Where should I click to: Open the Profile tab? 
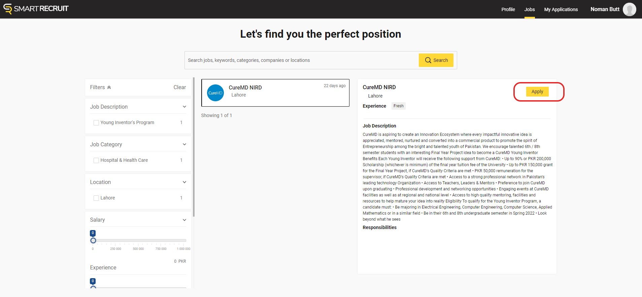[508, 9]
